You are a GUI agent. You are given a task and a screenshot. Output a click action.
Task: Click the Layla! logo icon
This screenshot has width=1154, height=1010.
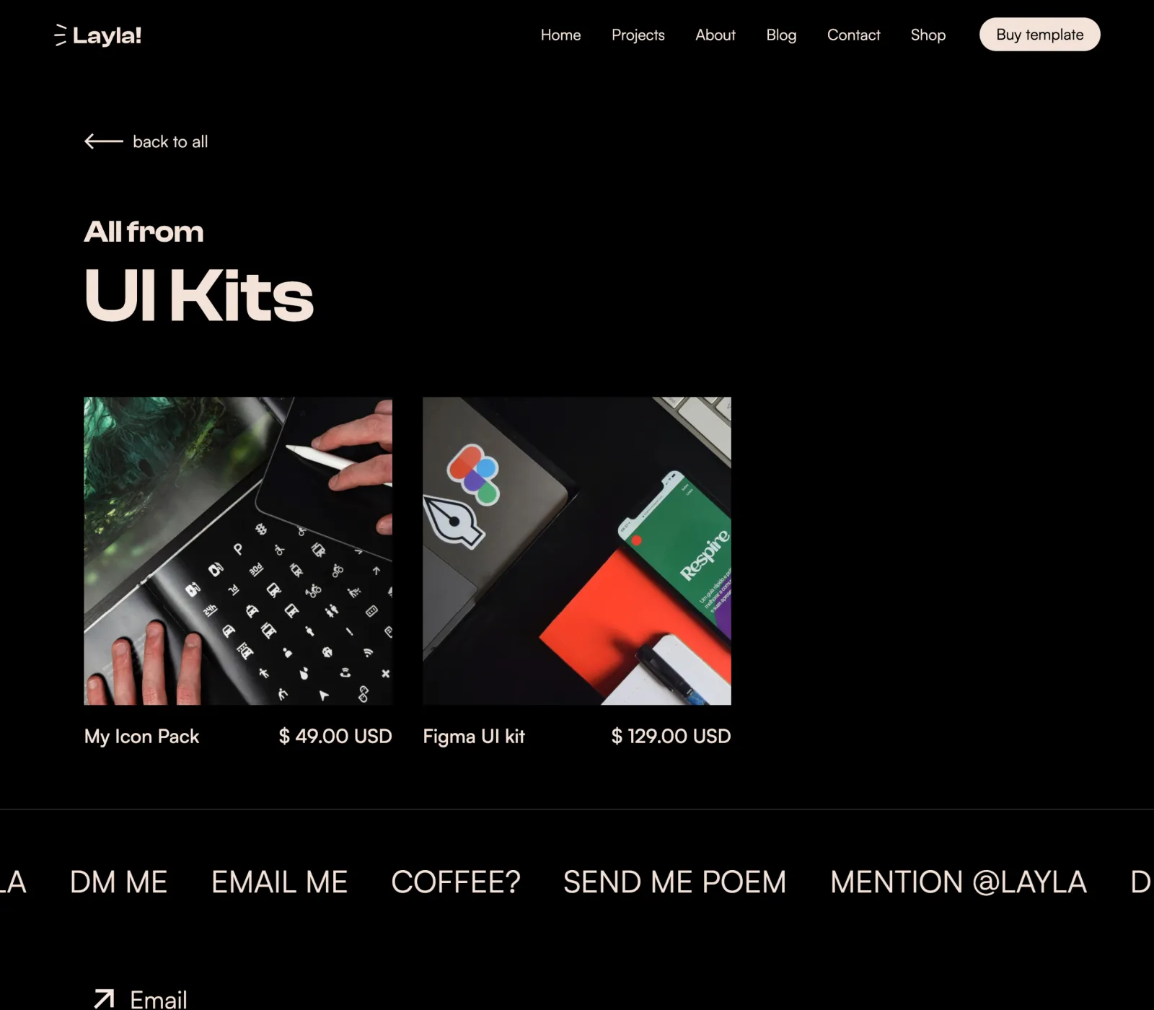pos(61,35)
